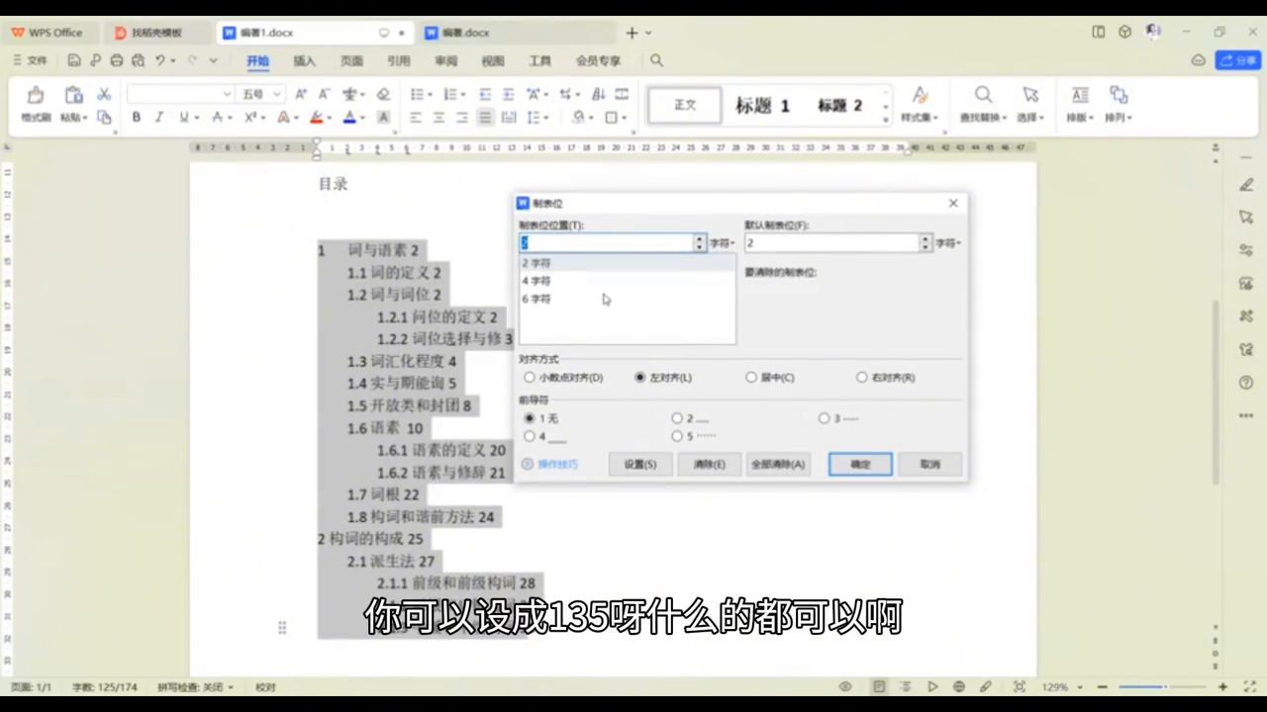Open tab position unit 字符 dropdown
Viewport: 1267px width, 712px height.
[723, 243]
